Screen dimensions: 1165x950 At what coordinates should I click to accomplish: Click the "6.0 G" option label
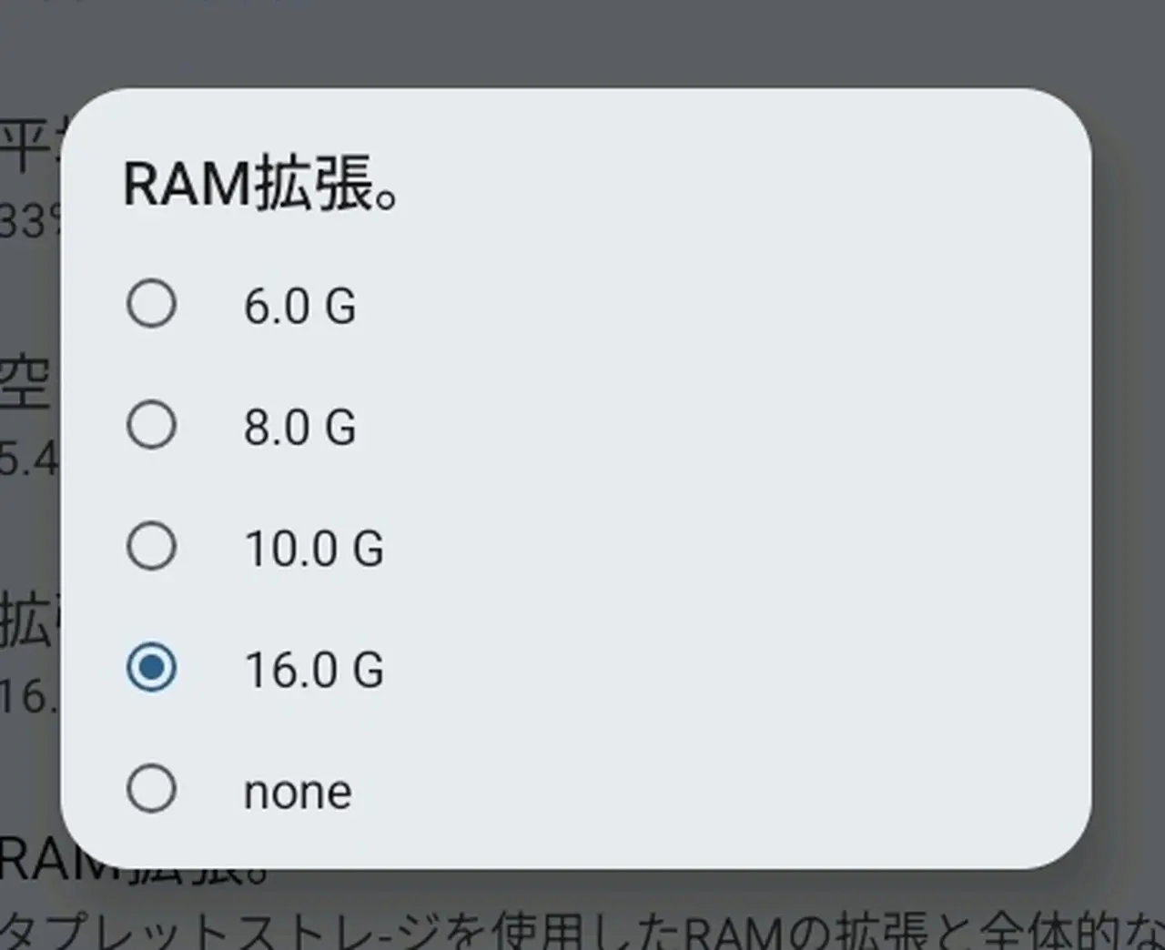299,306
